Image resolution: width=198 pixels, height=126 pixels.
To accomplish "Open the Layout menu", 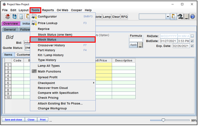I will [x=24, y=10].
